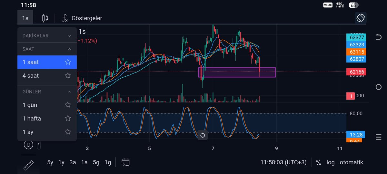The width and height of the screenshot is (387, 174).
Task: Tap the Android back navigation button
Action: tap(379, 37)
